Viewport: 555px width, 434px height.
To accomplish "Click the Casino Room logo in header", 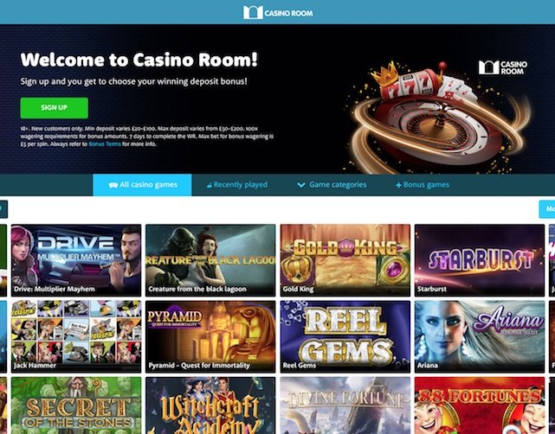I will pyautogui.click(x=278, y=12).
